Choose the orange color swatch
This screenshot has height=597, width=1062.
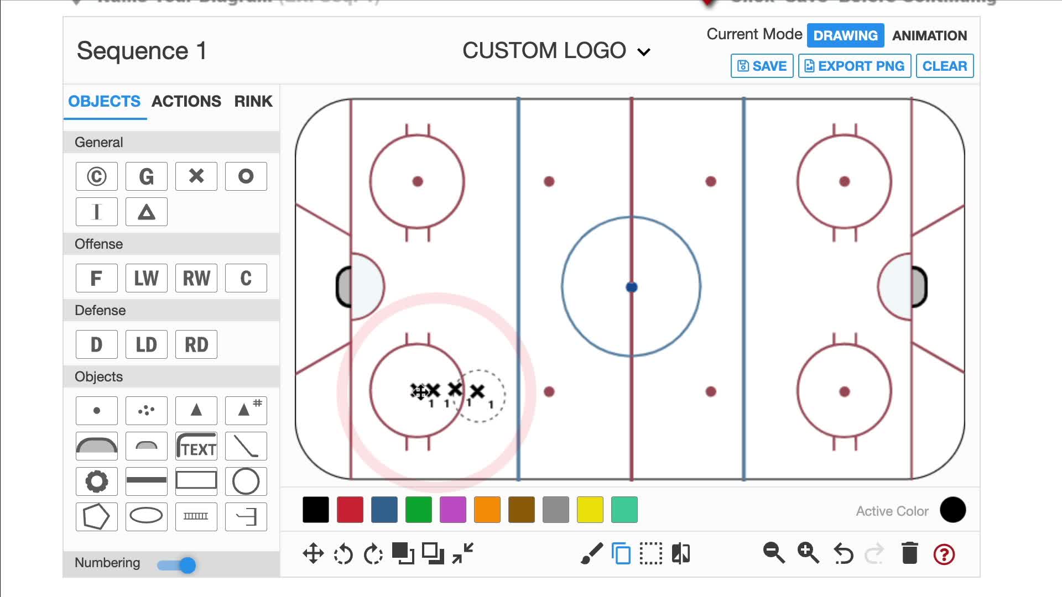click(x=487, y=510)
